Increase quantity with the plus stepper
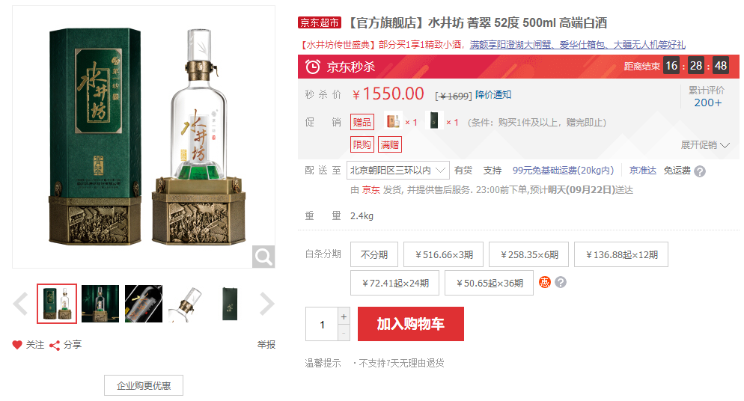 coord(344,316)
